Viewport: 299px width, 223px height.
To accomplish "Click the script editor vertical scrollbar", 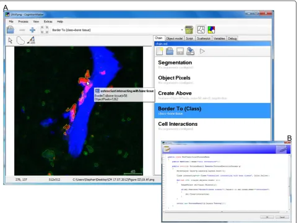I will [x=289, y=182].
